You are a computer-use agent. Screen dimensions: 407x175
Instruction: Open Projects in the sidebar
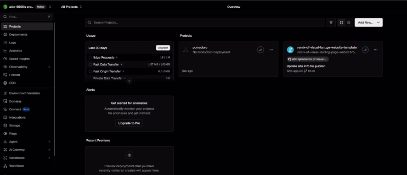(x=27, y=27)
